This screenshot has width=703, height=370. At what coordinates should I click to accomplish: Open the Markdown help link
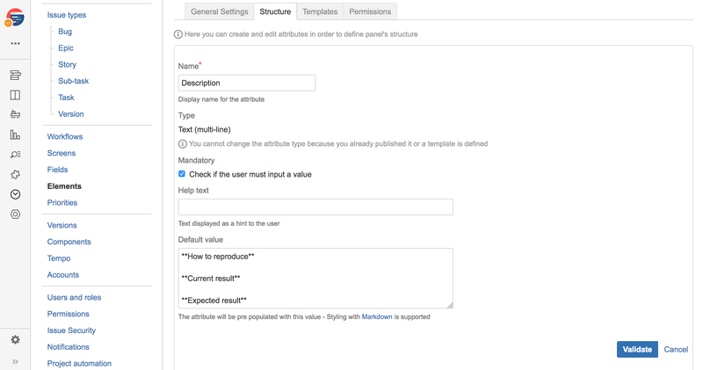click(377, 316)
